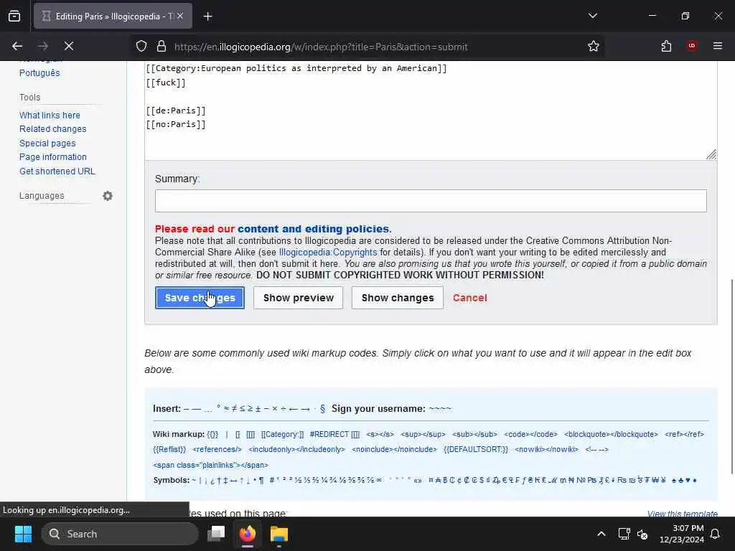Click Show changes button
Image resolution: width=735 pixels, height=551 pixels.
pyautogui.click(x=398, y=298)
